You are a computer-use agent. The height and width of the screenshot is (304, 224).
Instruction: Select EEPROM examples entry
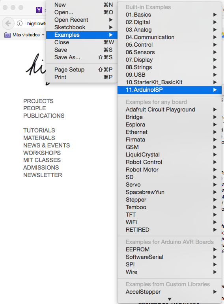(x=170, y=249)
